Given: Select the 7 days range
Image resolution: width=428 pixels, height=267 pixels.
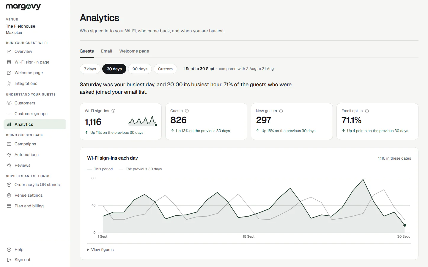Looking at the screenshot, I should click(90, 69).
